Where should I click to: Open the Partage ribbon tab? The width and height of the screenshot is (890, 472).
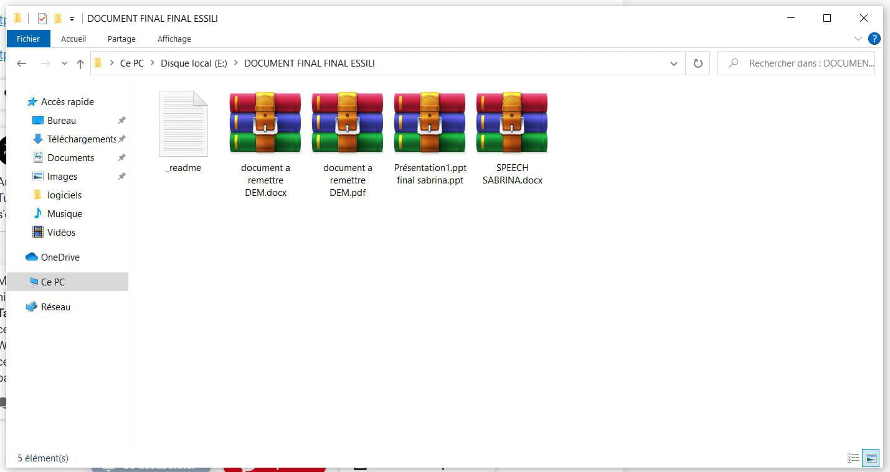[x=121, y=39]
